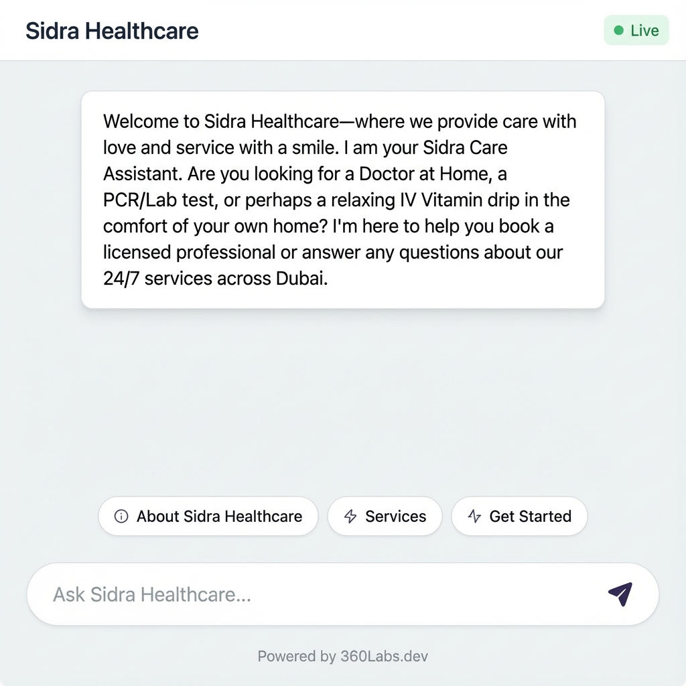
Task: Click the spark icon next to Get Started
Action: click(474, 516)
